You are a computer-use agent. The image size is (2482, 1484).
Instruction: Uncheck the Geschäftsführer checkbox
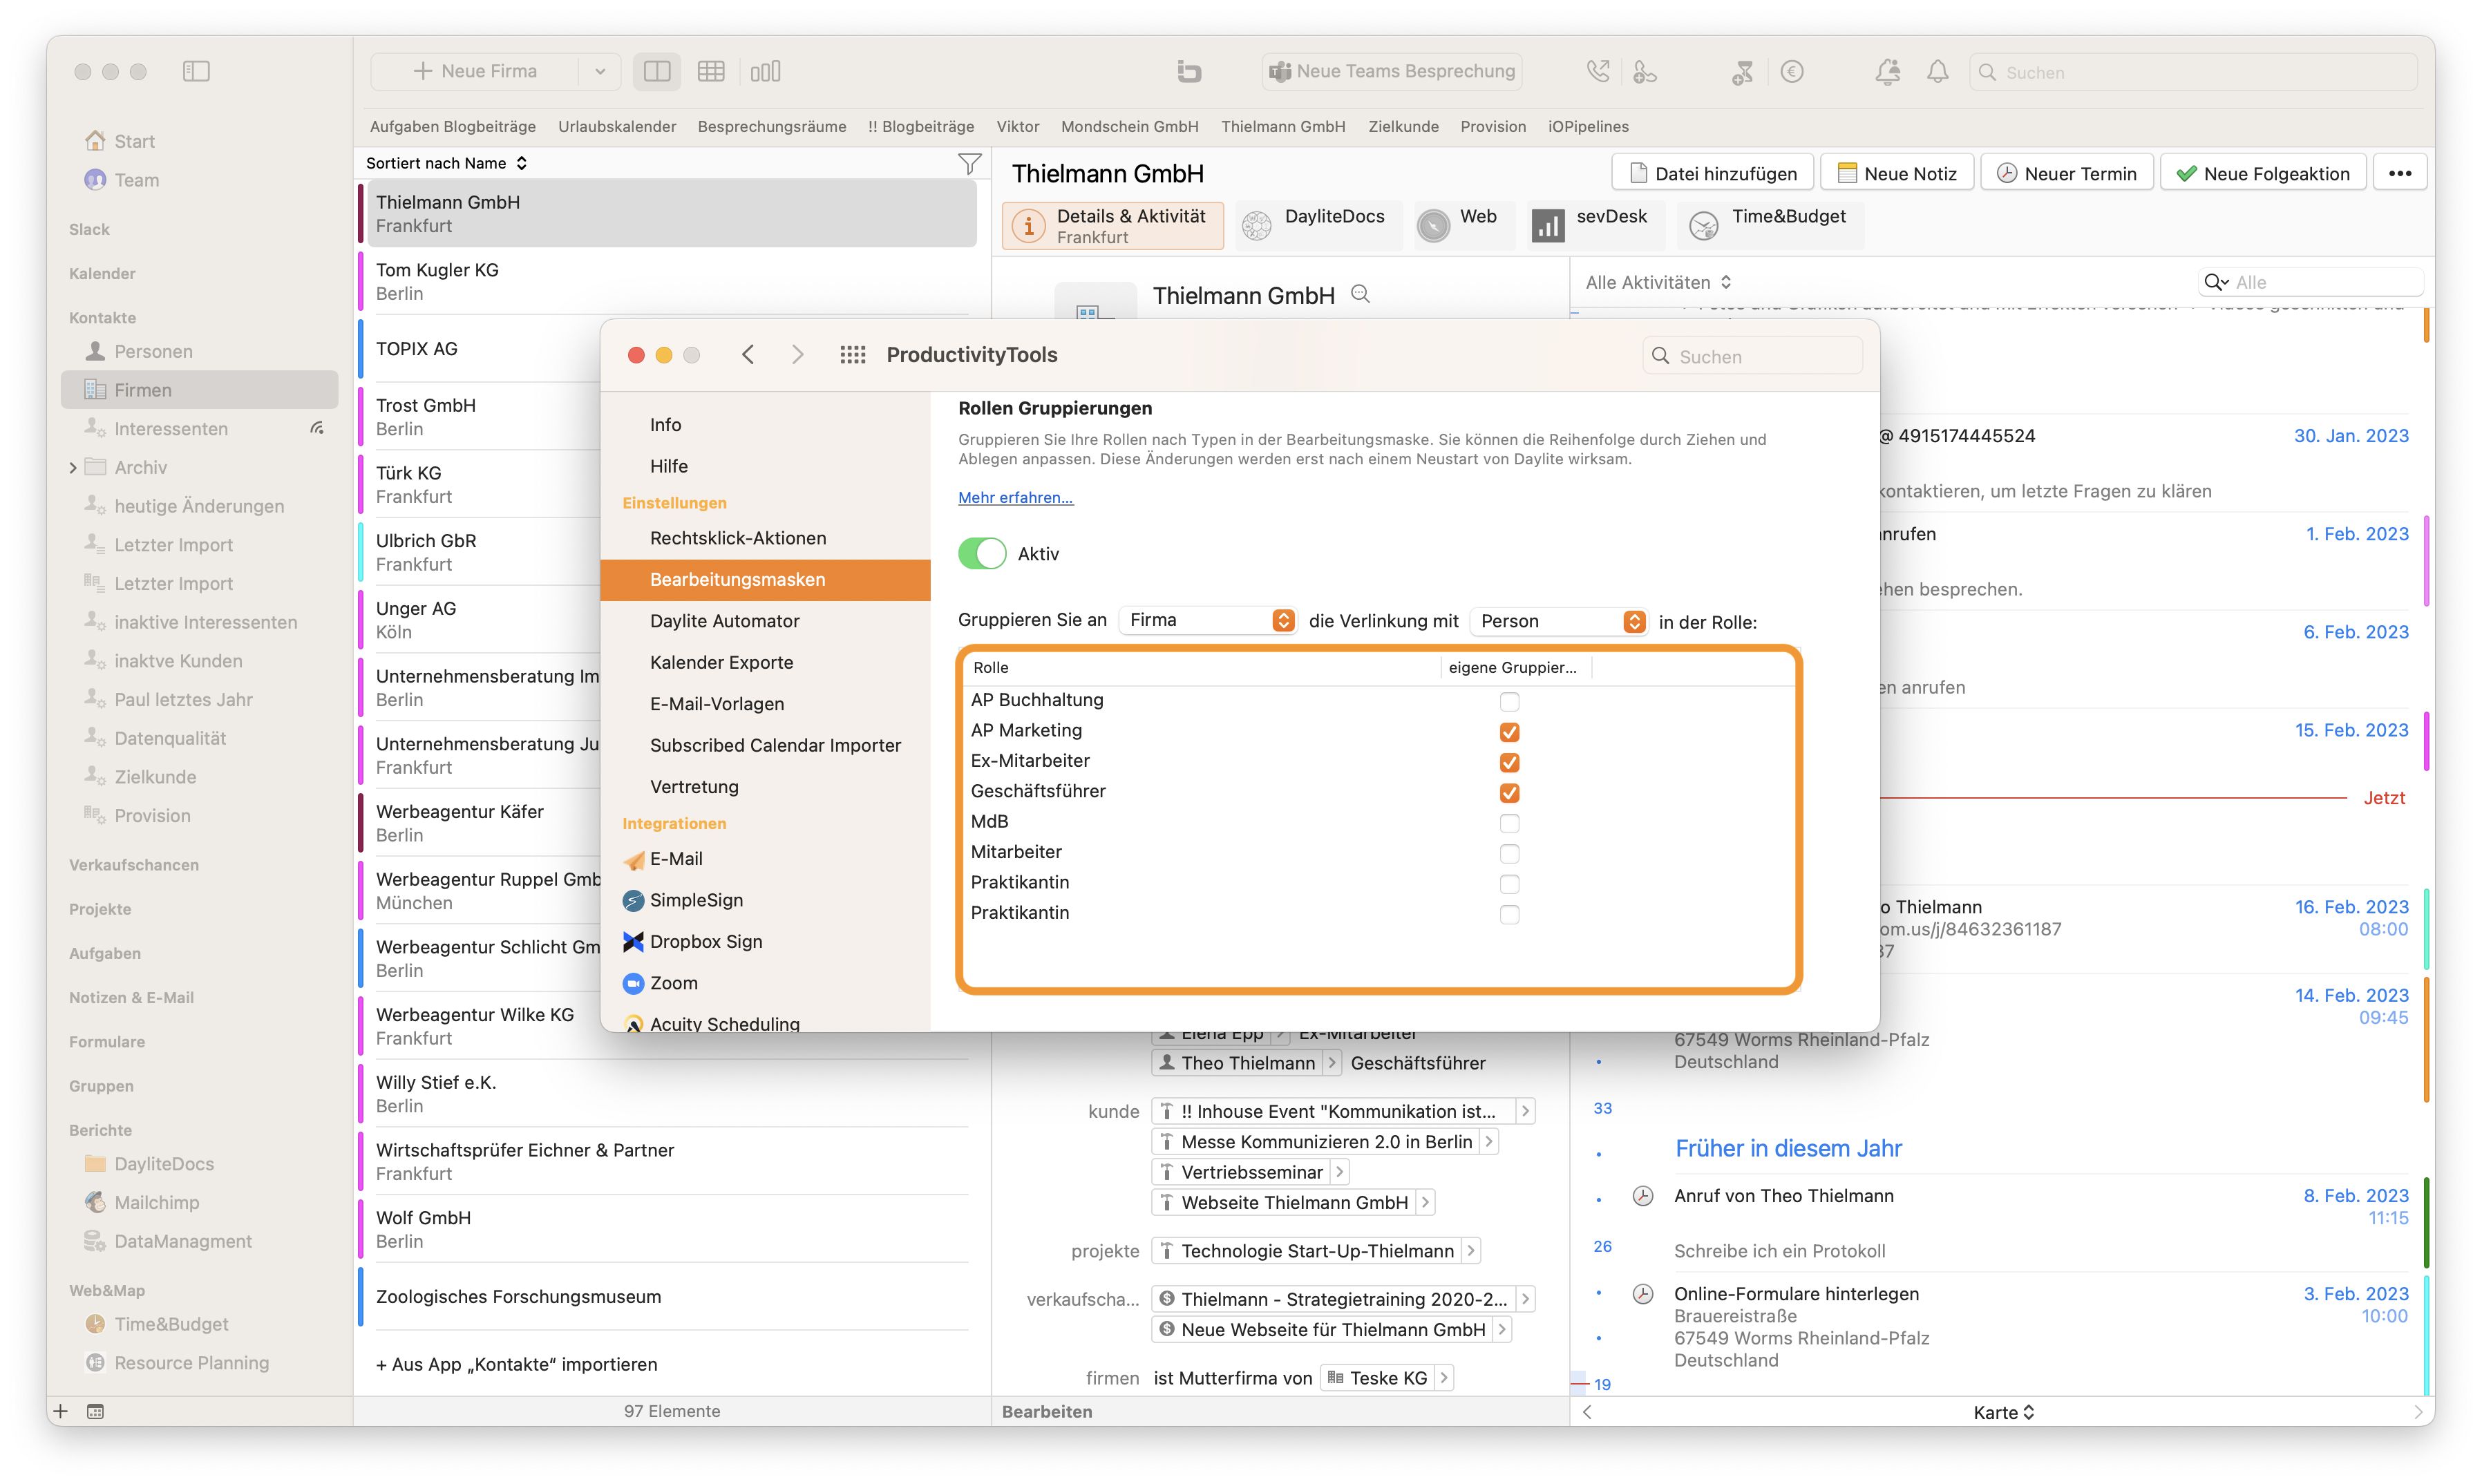1509,793
